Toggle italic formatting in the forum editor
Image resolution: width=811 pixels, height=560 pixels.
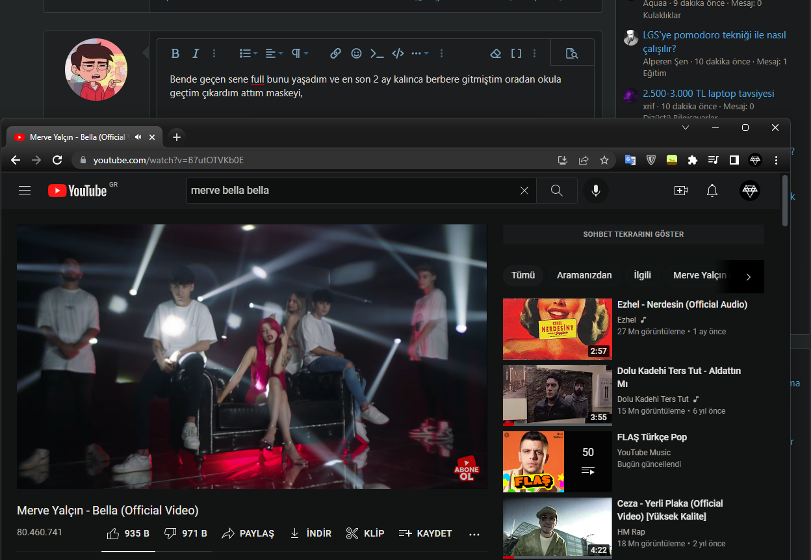point(195,53)
